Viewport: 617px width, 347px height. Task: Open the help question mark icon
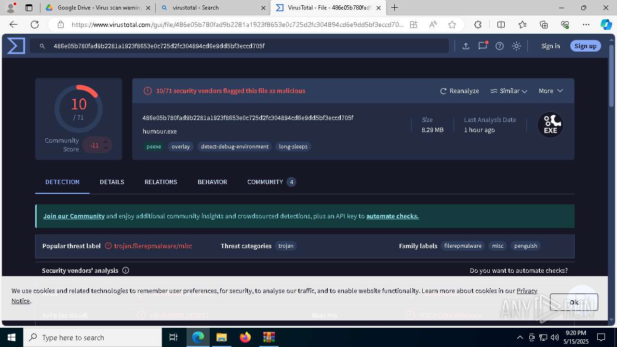[x=500, y=46]
